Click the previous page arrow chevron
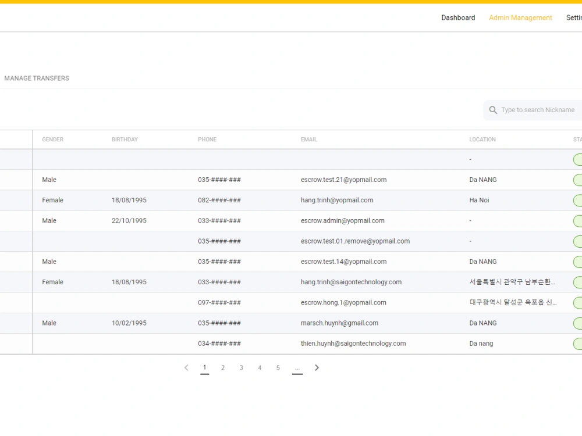 [x=186, y=367]
